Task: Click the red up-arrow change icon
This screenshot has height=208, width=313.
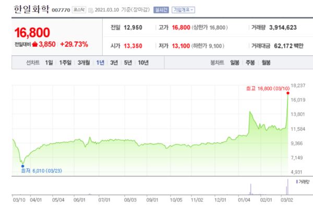Action: 35,44
